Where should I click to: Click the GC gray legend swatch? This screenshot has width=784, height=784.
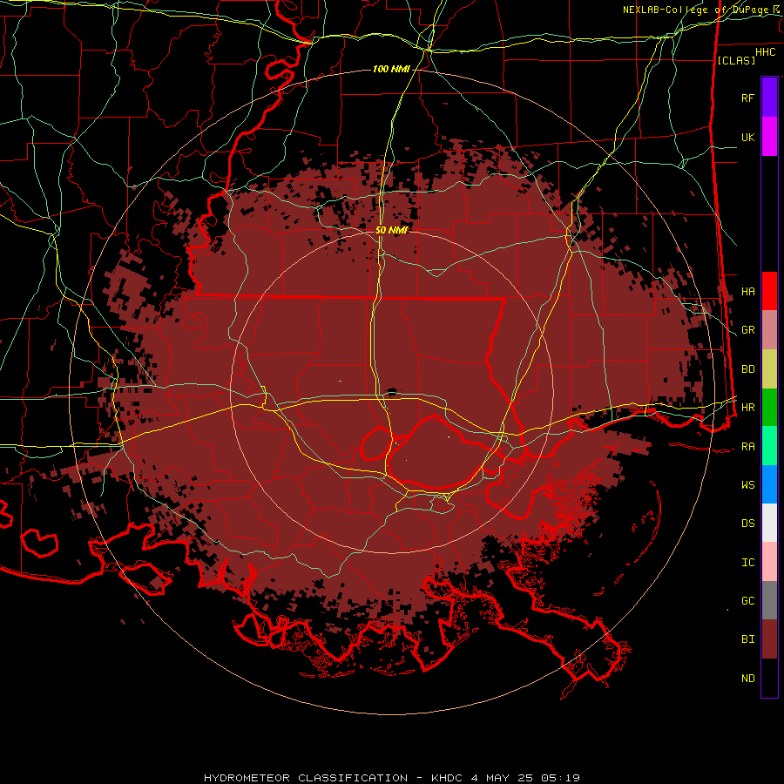click(769, 600)
